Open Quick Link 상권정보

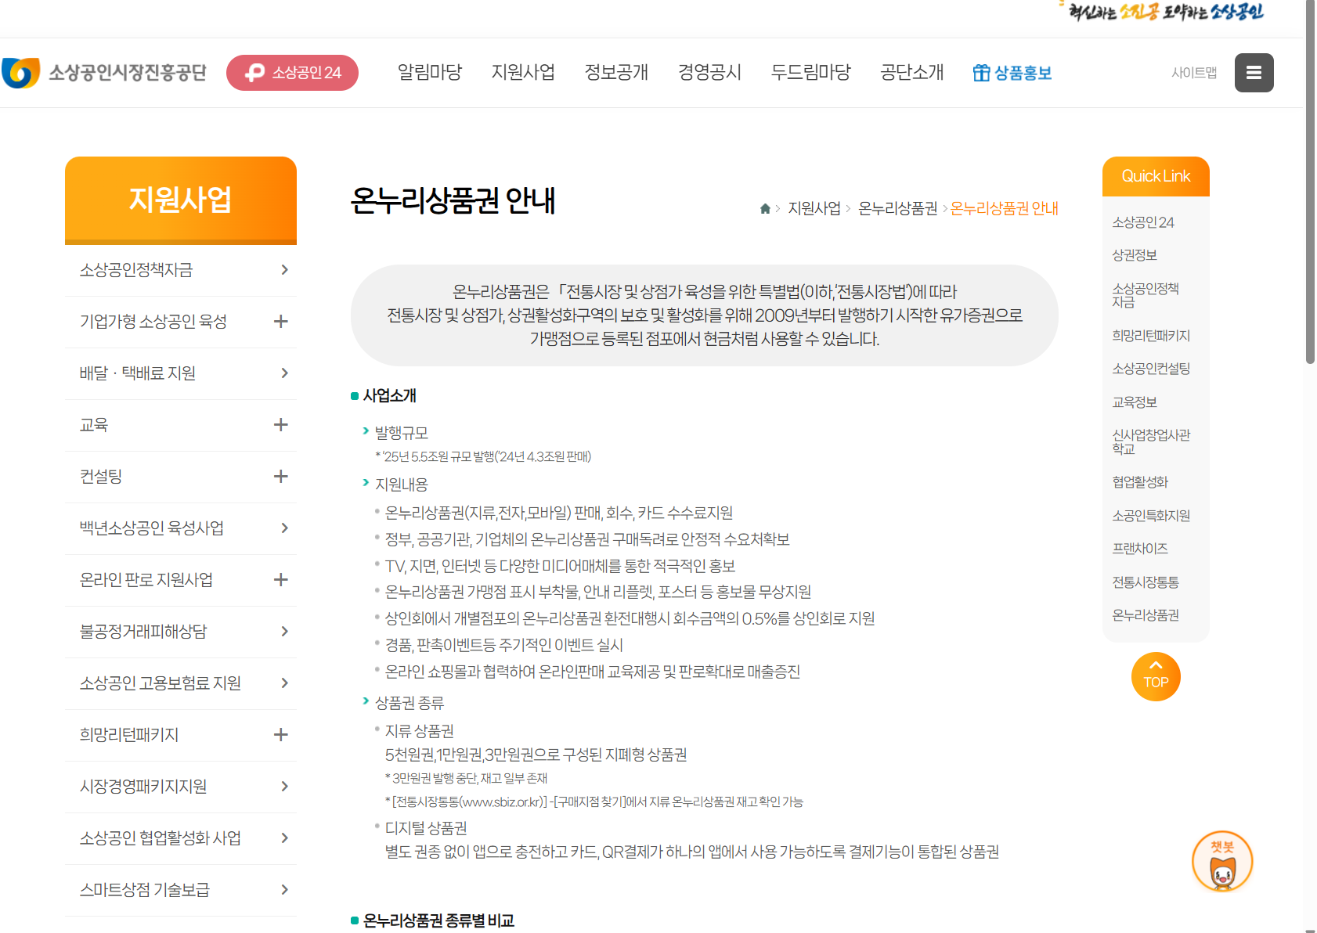click(x=1135, y=255)
